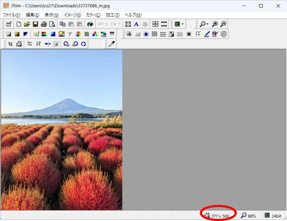
Task: Open the イメージ(I) menu
Action: coord(72,15)
